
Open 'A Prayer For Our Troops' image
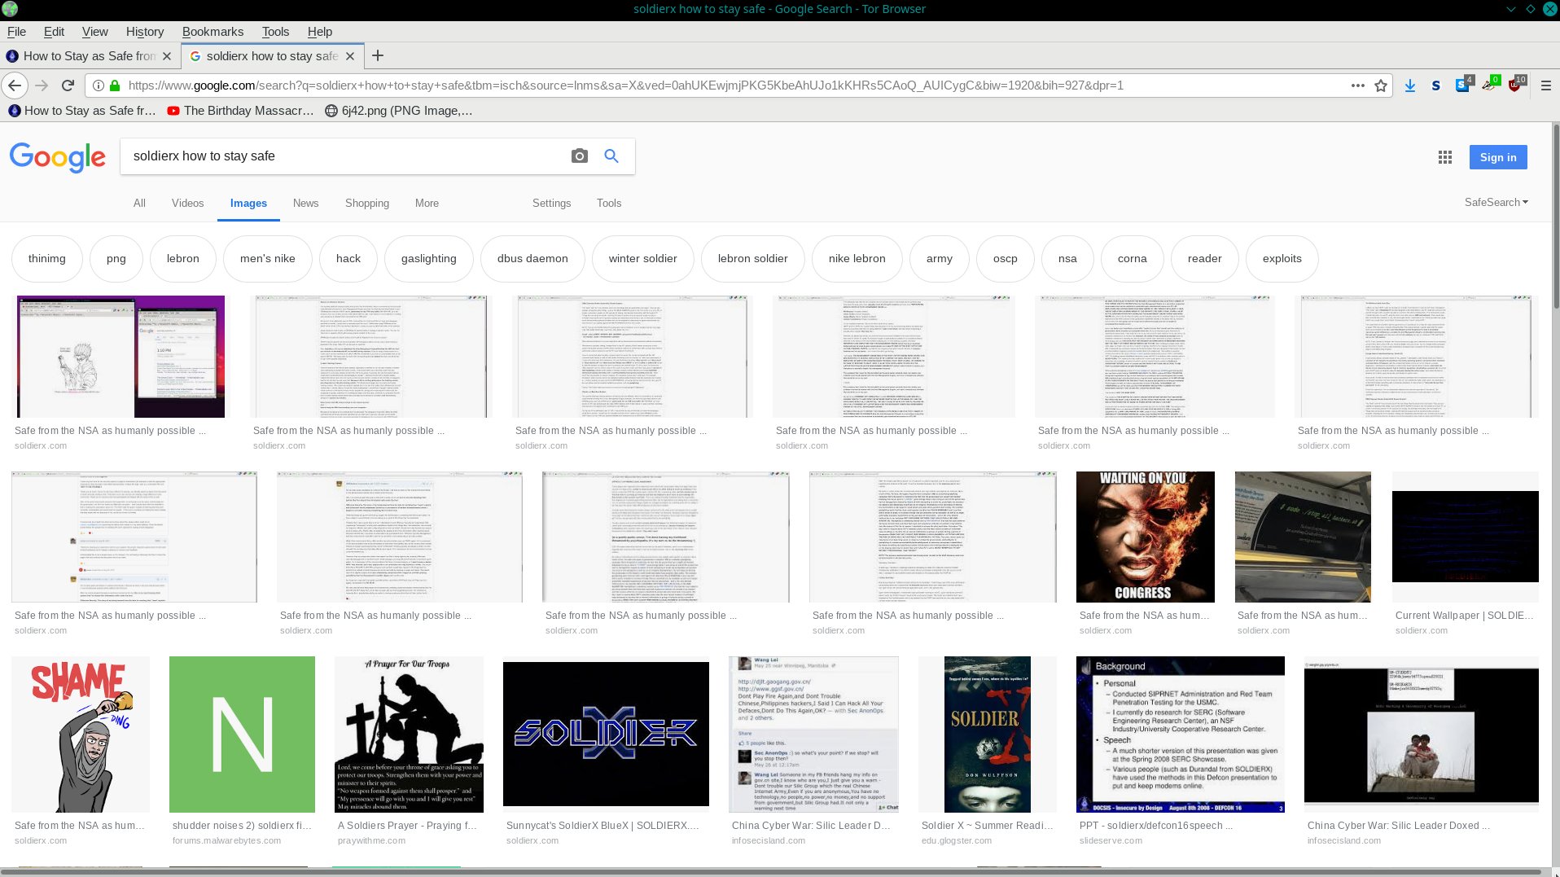pos(409,734)
